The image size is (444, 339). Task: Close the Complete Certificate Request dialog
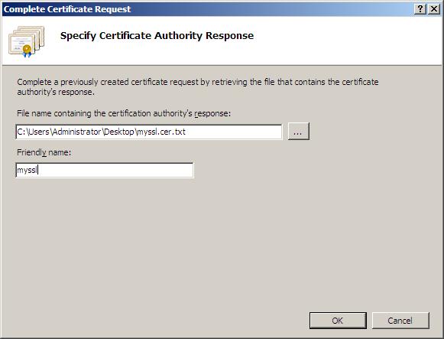[x=433, y=9]
